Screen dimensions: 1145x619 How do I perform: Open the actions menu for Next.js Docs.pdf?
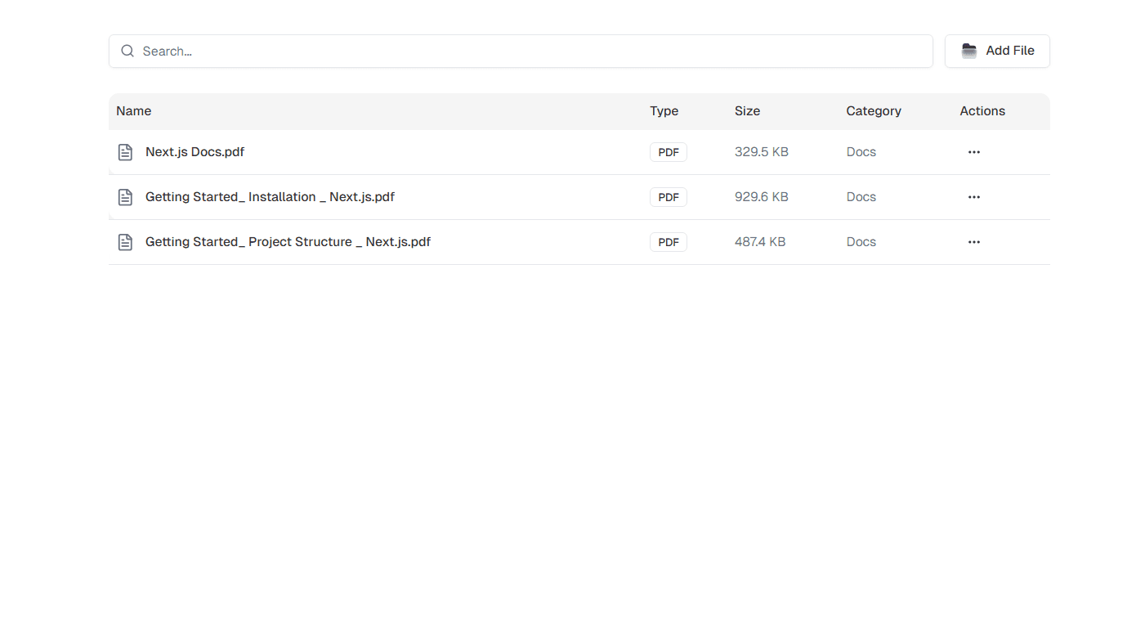pyautogui.click(x=973, y=151)
